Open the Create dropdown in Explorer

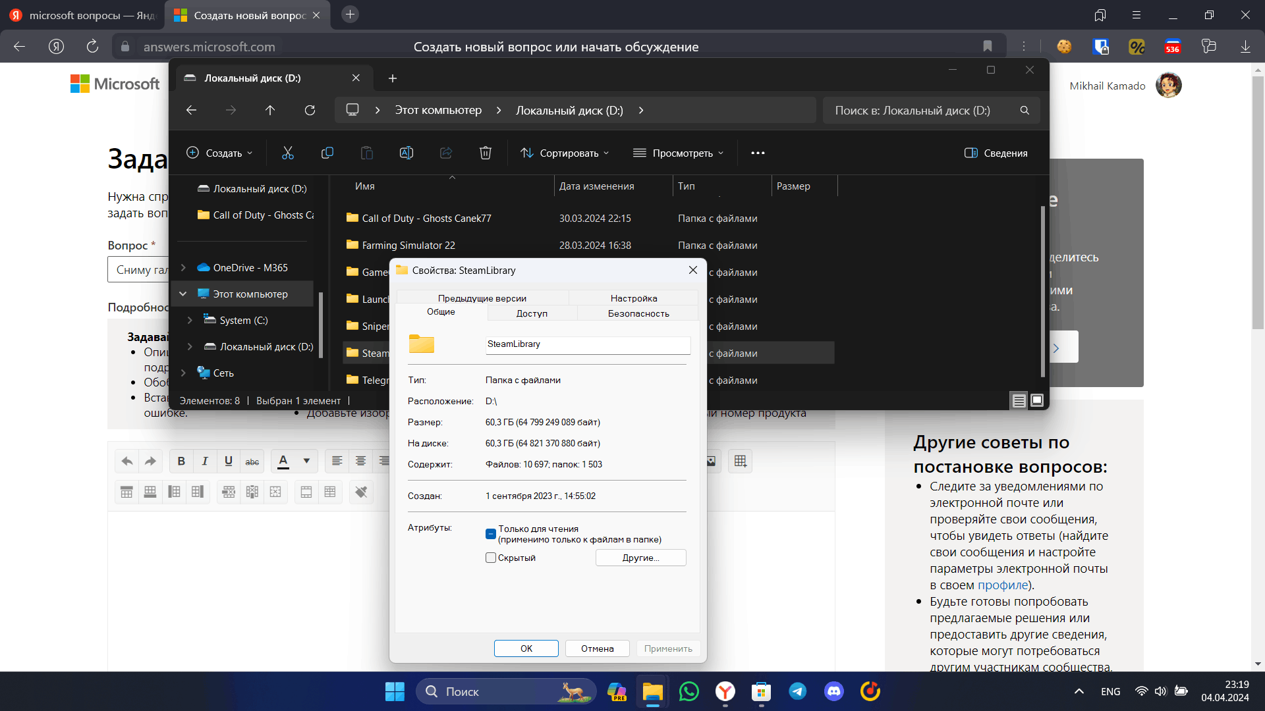(x=219, y=153)
